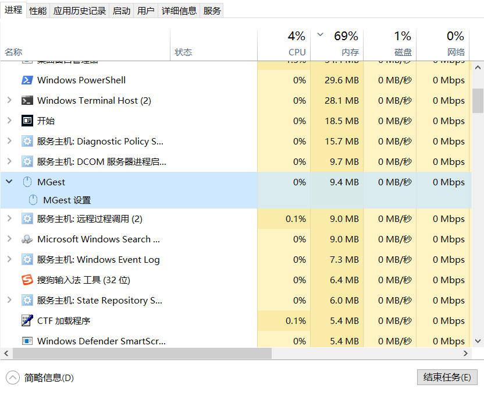484x395 pixels.
Task: Sort by the 名称 column header
Action: [x=85, y=45]
